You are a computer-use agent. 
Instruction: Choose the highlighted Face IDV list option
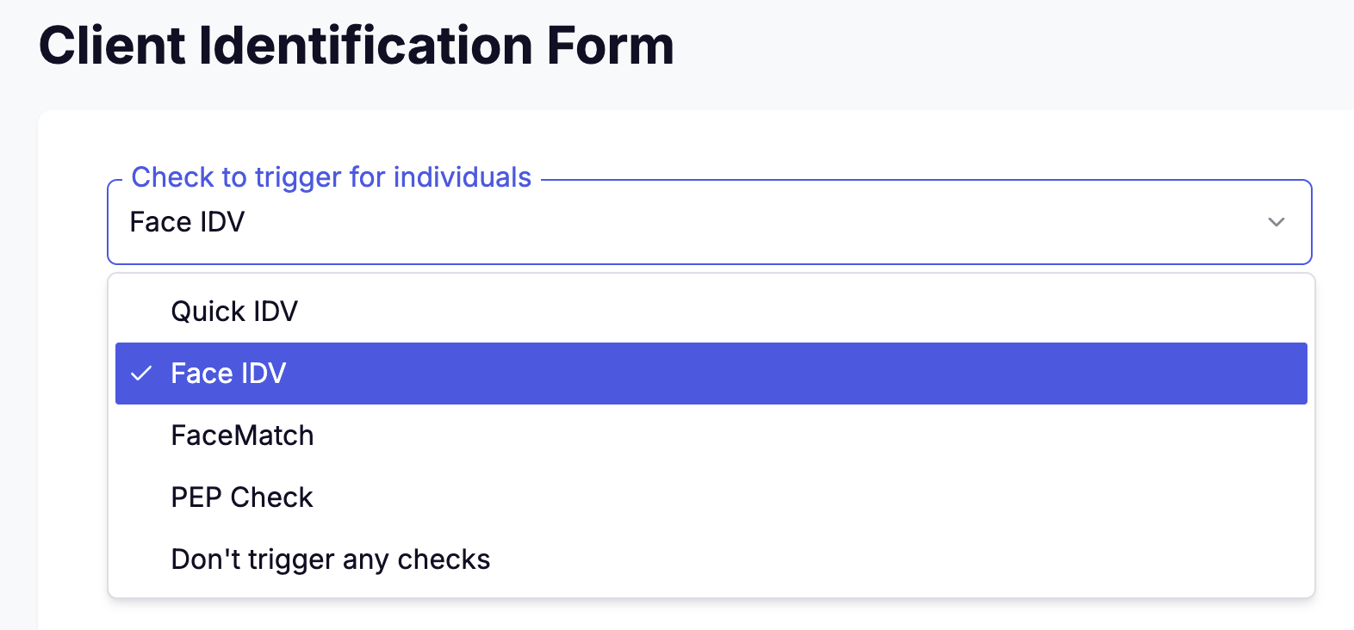point(228,374)
